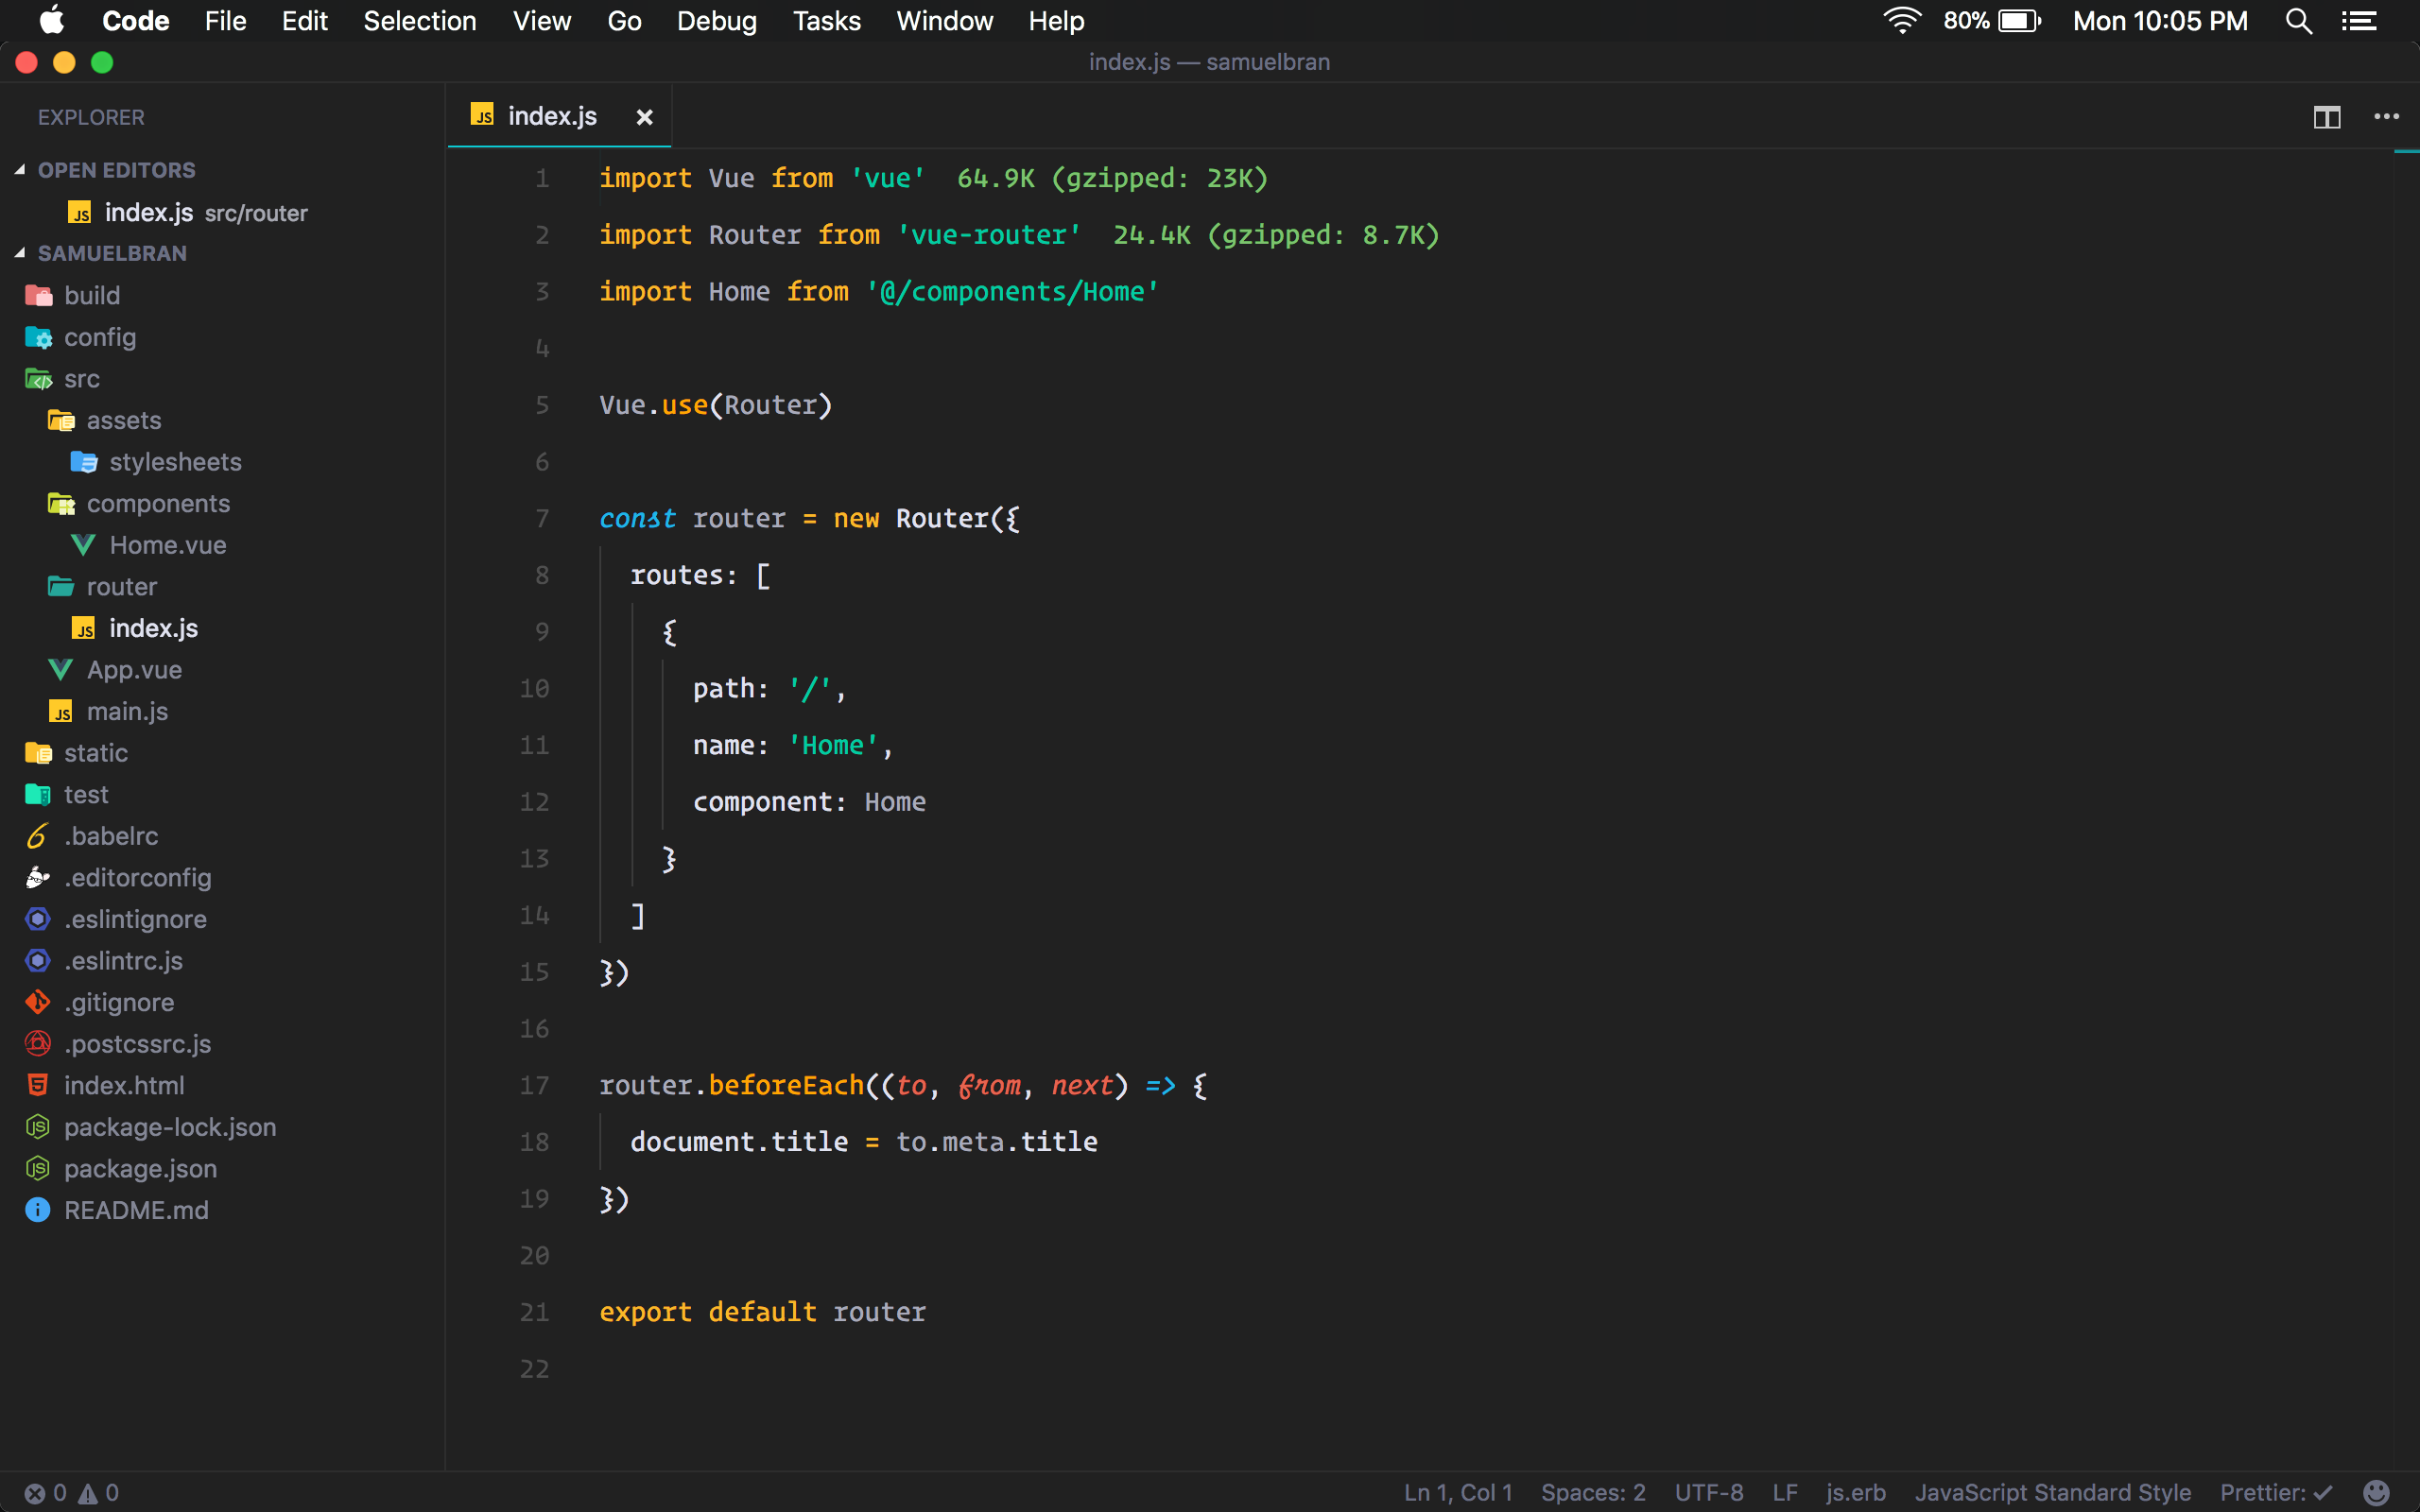The height and width of the screenshot is (1512, 2420).
Task: Click the errors count icon in status bar
Action: [35, 1493]
